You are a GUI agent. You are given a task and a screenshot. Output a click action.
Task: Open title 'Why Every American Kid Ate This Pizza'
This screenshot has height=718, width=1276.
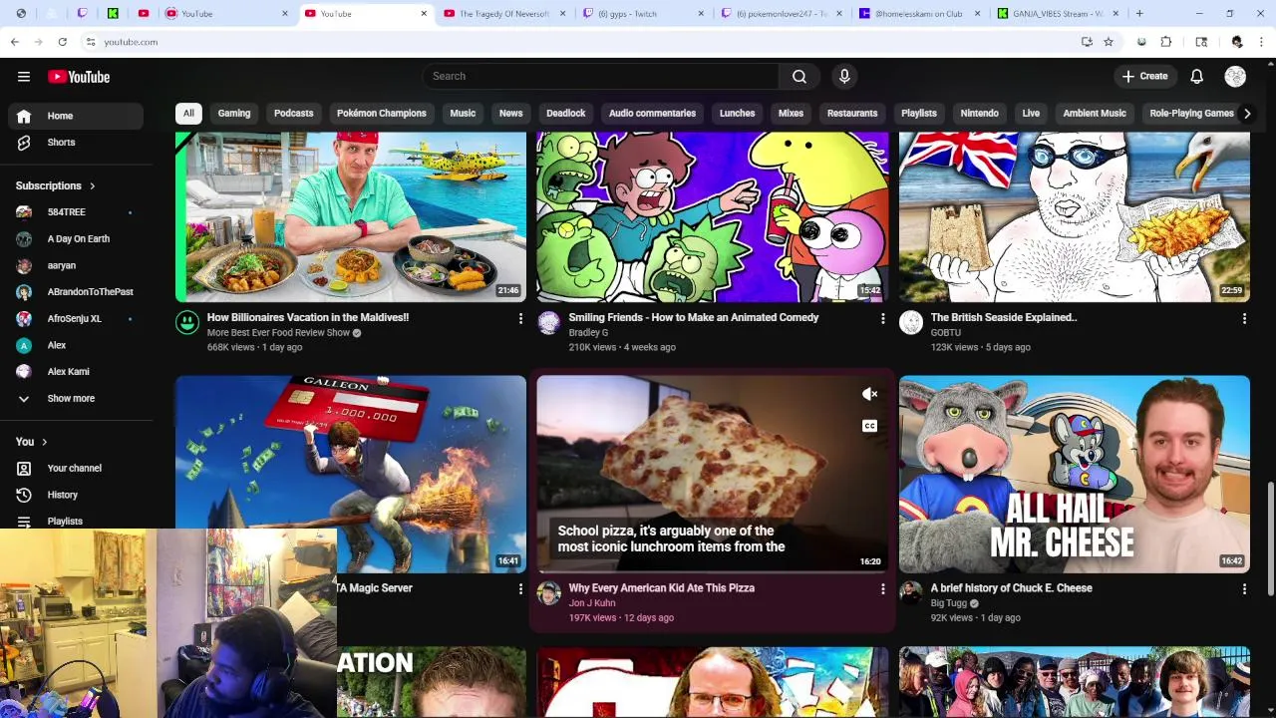coord(661,588)
